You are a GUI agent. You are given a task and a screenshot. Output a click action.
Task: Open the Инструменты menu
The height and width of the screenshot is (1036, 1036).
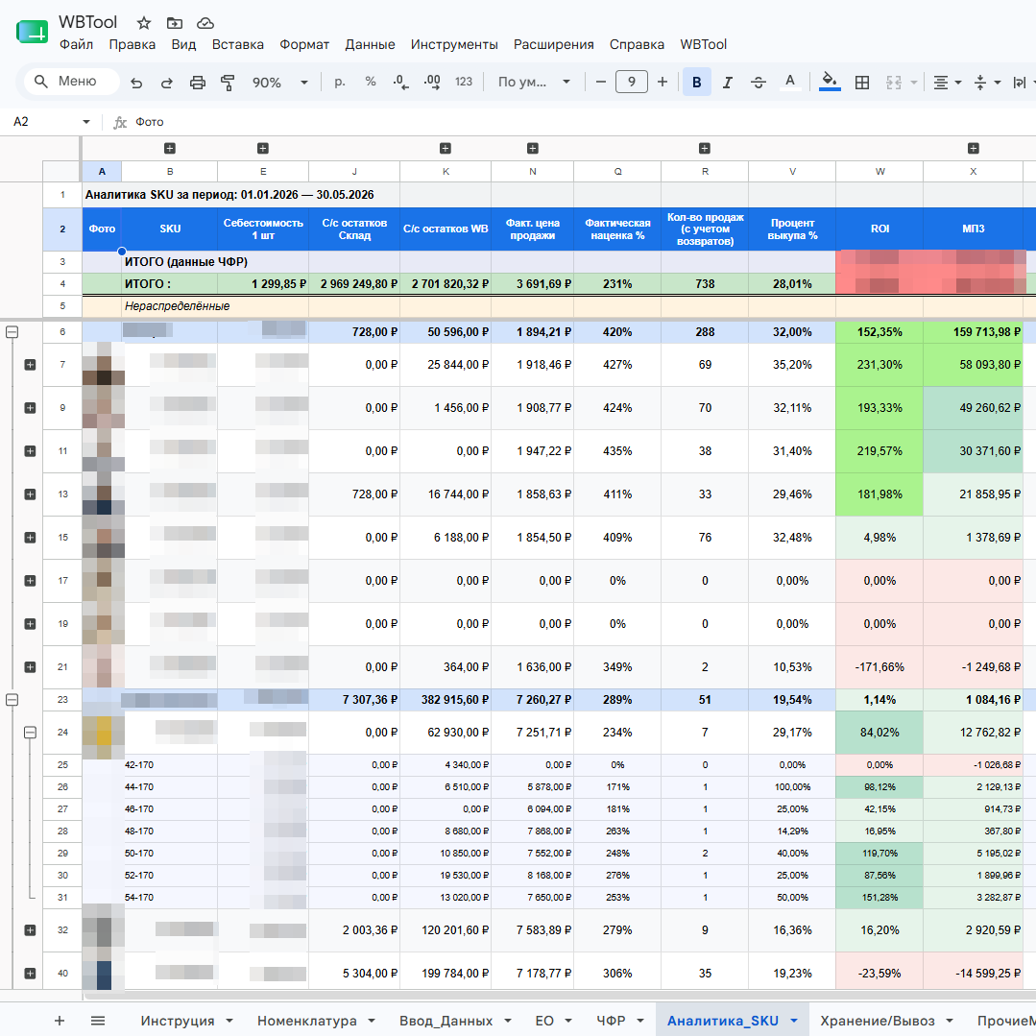[454, 44]
